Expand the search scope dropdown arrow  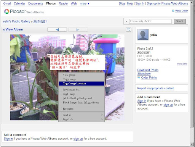click(126, 21)
